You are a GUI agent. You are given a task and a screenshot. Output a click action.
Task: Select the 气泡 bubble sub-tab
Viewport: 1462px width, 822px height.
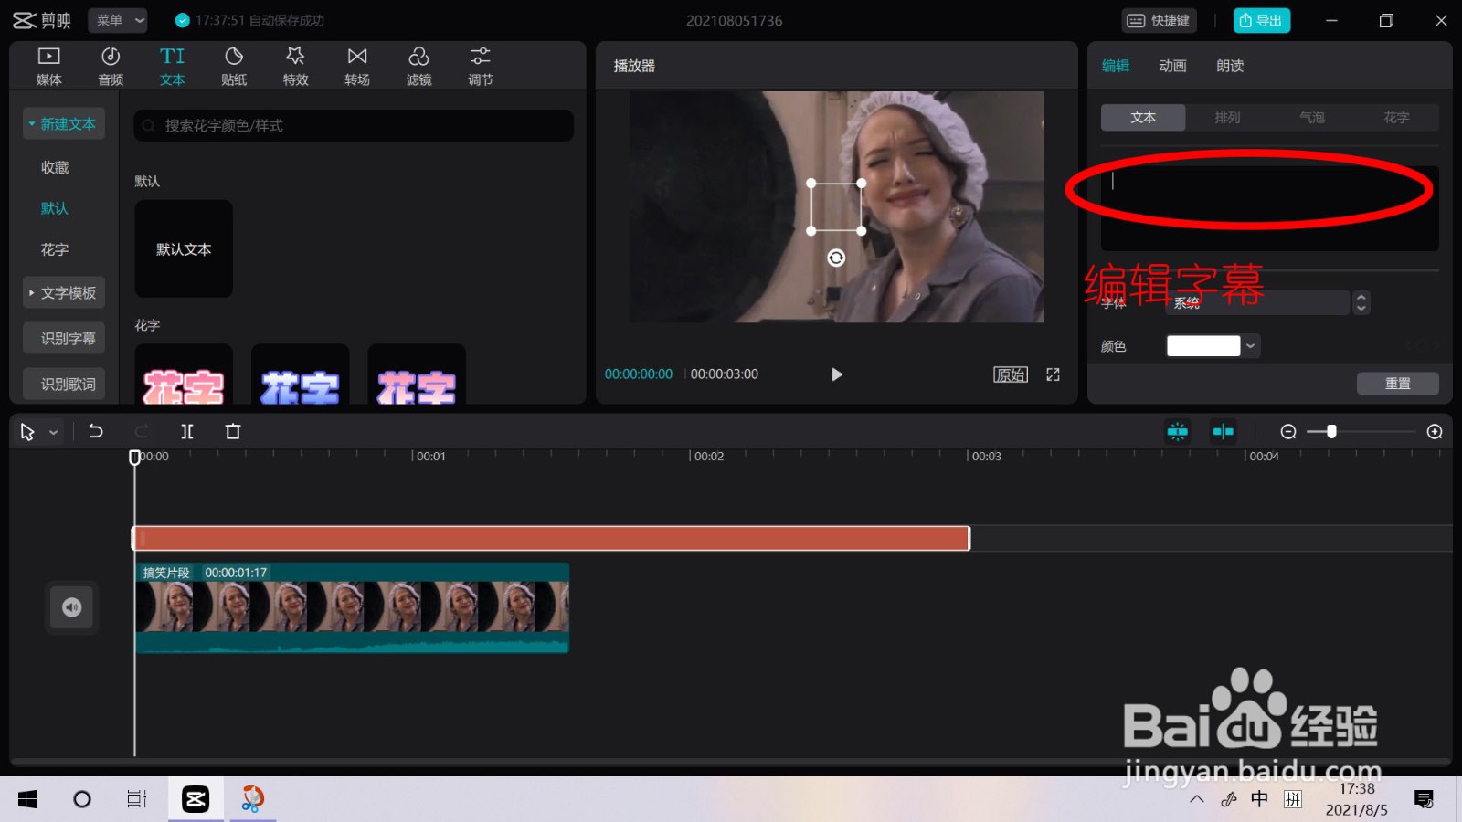1311,117
